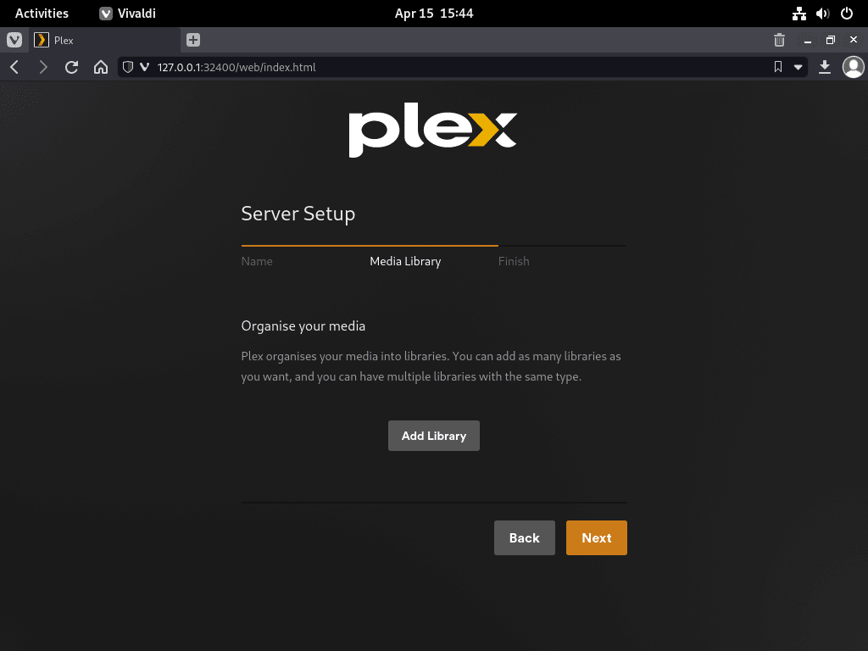The image size is (868, 651).
Task: Go to the Name setup step
Action: (257, 261)
